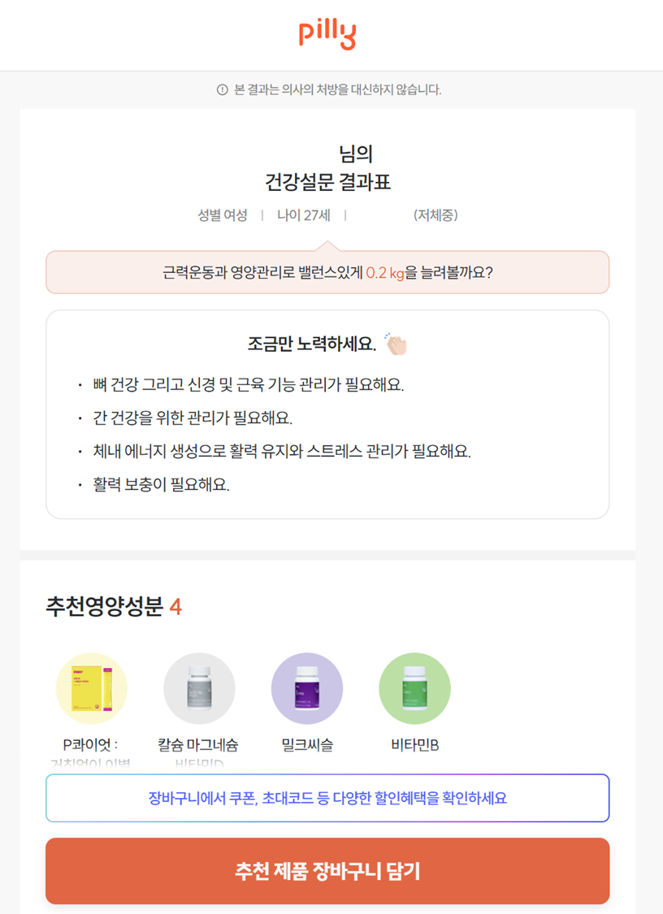Viewport: 663px width, 914px height.
Task: Select the green 비타민B bottle image
Action: [414, 688]
